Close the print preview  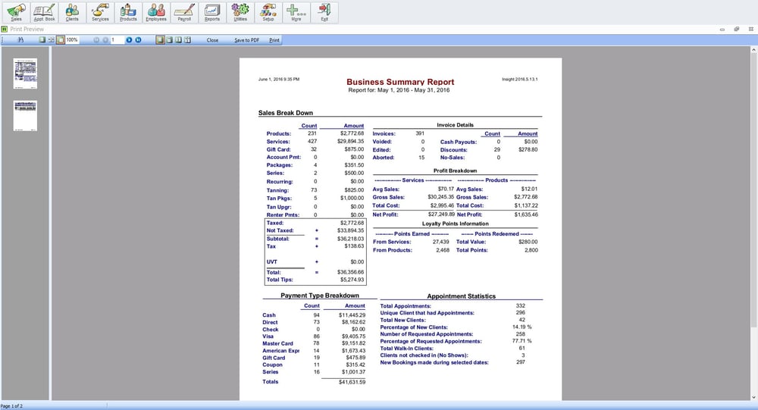pyautogui.click(x=212, y=40)
